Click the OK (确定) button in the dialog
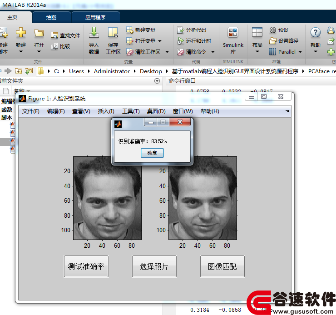This screenshot has width=336, height=315. [152, 153]
